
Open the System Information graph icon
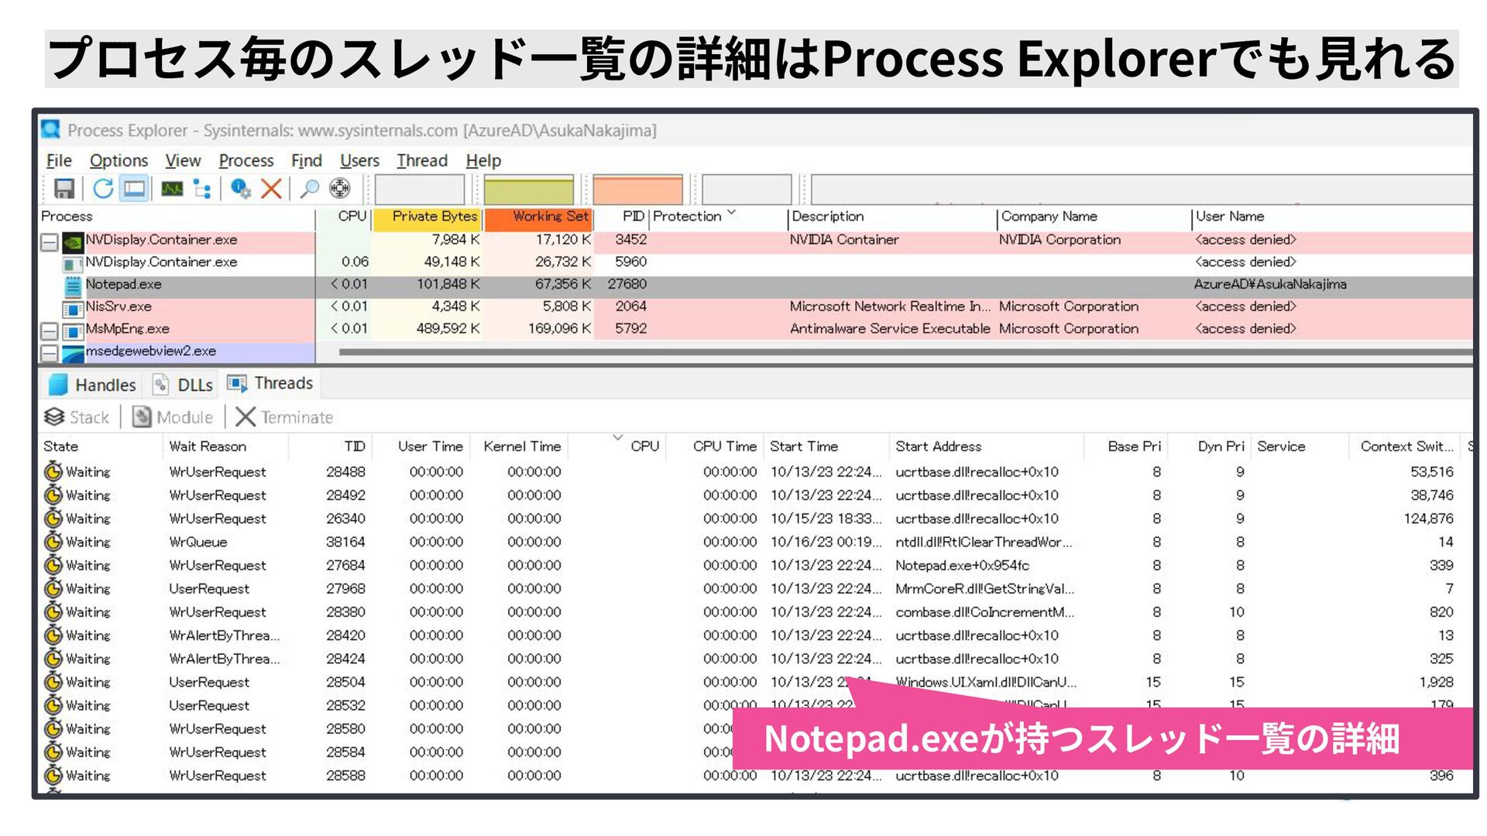172,189
